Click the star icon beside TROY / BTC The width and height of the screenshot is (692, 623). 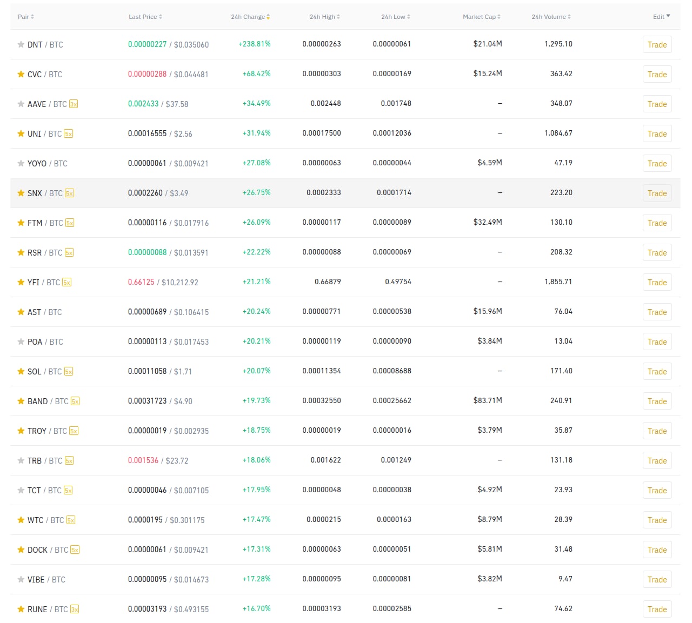coord(21,431)
